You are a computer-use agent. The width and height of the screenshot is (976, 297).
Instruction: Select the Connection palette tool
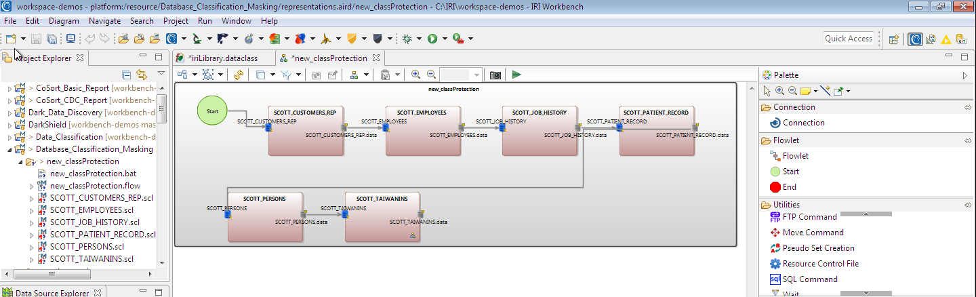[x=803, y=123]
